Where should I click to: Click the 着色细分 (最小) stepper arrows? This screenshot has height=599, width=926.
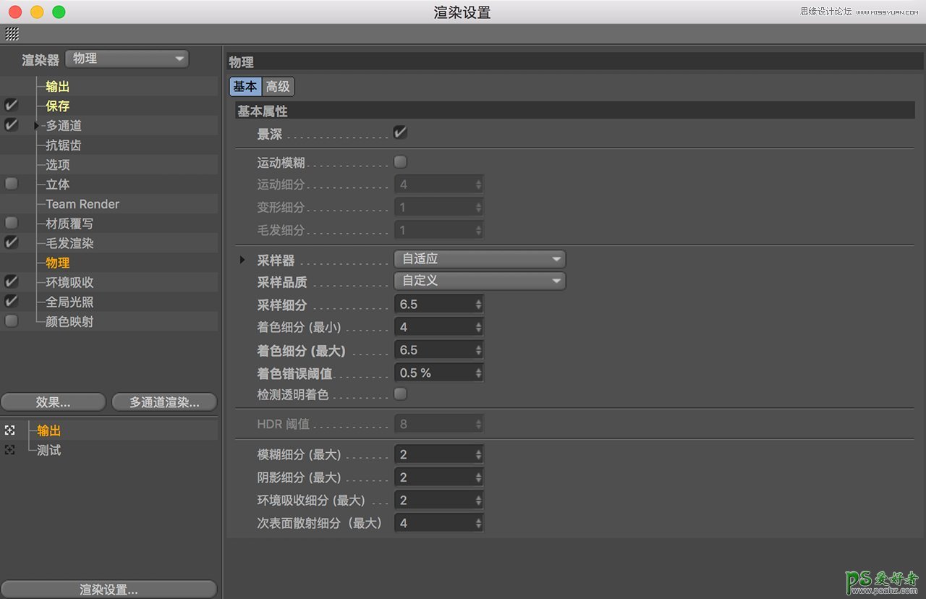[x=478, y=327]
